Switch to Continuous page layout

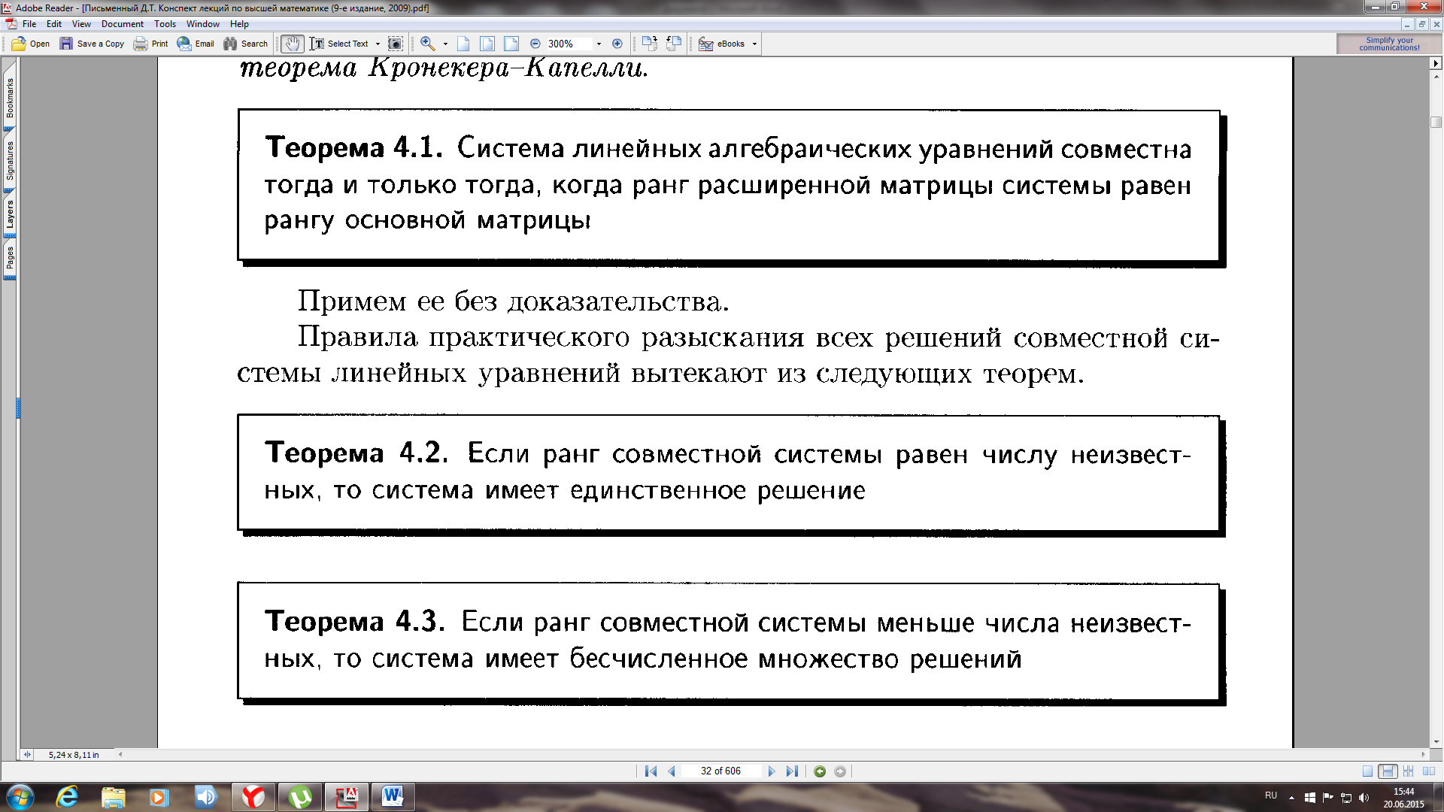1388,771
